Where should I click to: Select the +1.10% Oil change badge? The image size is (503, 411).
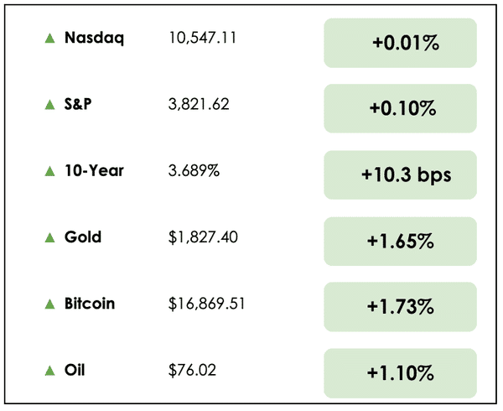coord(400,373)
